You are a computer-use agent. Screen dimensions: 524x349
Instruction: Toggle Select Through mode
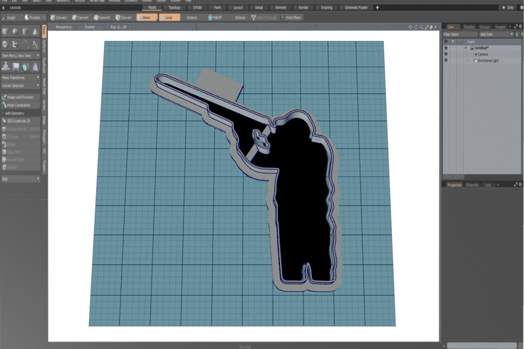click(x=264, y=17)
